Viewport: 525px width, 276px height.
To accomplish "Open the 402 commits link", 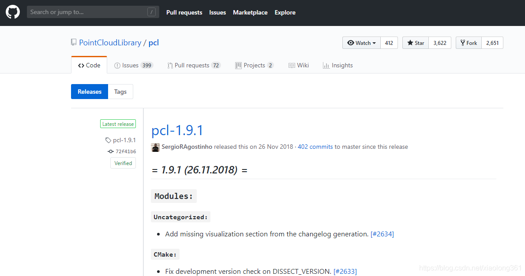I will coord(315,147).
